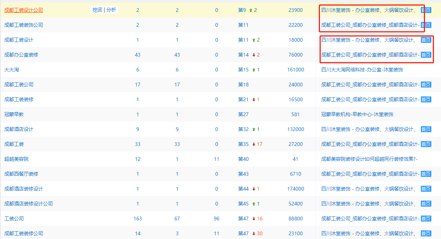Open the 成都工装装饰公司 keyword link
Screen dimensions: 441x239
click(x=23, y=25)
